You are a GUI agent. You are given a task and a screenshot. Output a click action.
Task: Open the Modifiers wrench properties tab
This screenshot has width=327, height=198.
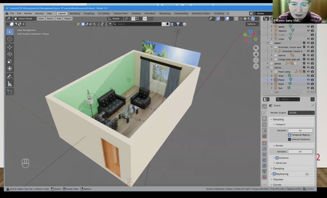click(264, 149)
